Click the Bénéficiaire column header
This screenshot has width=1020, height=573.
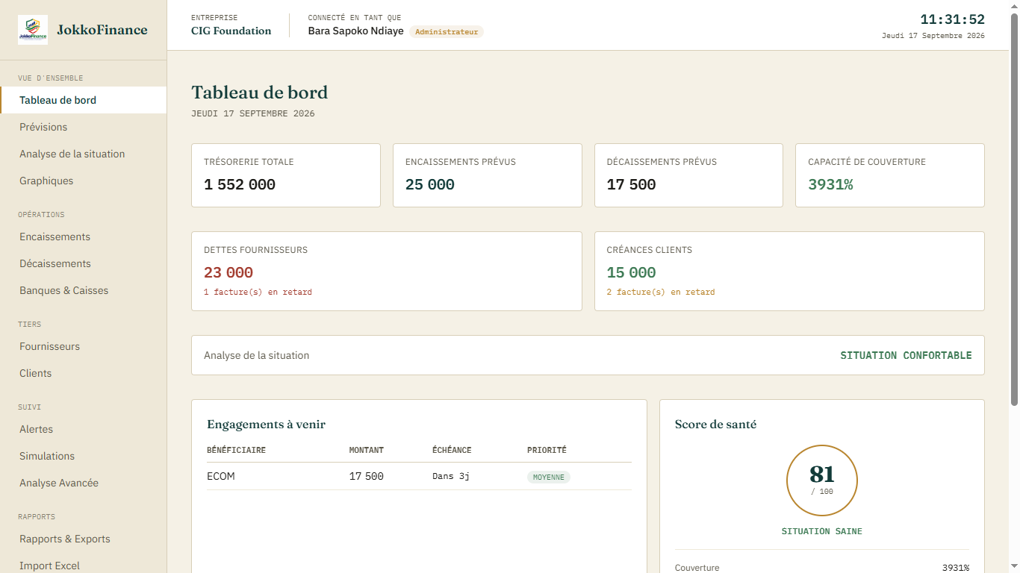pos(236,450)
